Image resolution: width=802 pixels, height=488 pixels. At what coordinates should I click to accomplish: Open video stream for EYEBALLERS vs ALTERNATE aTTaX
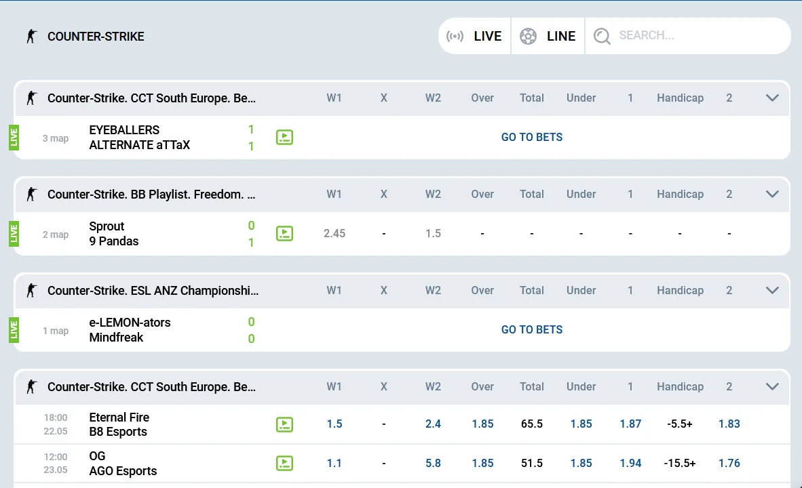click(x=284, y=138)
